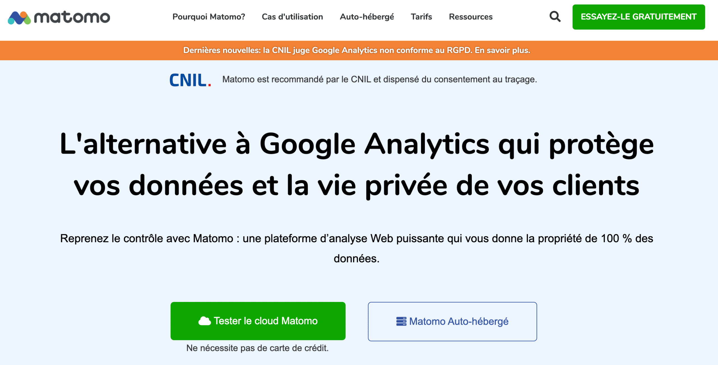Image resolution: width=718 pixels, height=365 pixels.
Task: Click the matomo wordmark text
Action: [72, 17]
